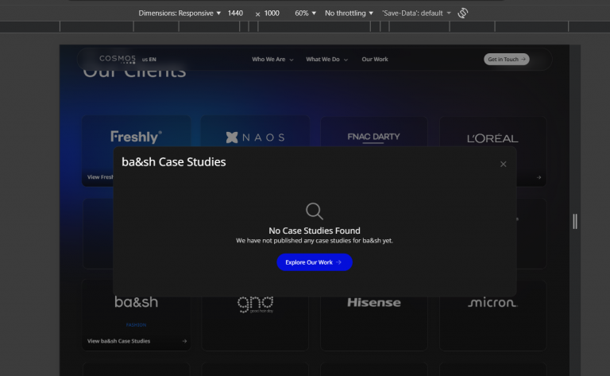Click the viewport resize handle on right edge
610x376 pixels.
575,222
